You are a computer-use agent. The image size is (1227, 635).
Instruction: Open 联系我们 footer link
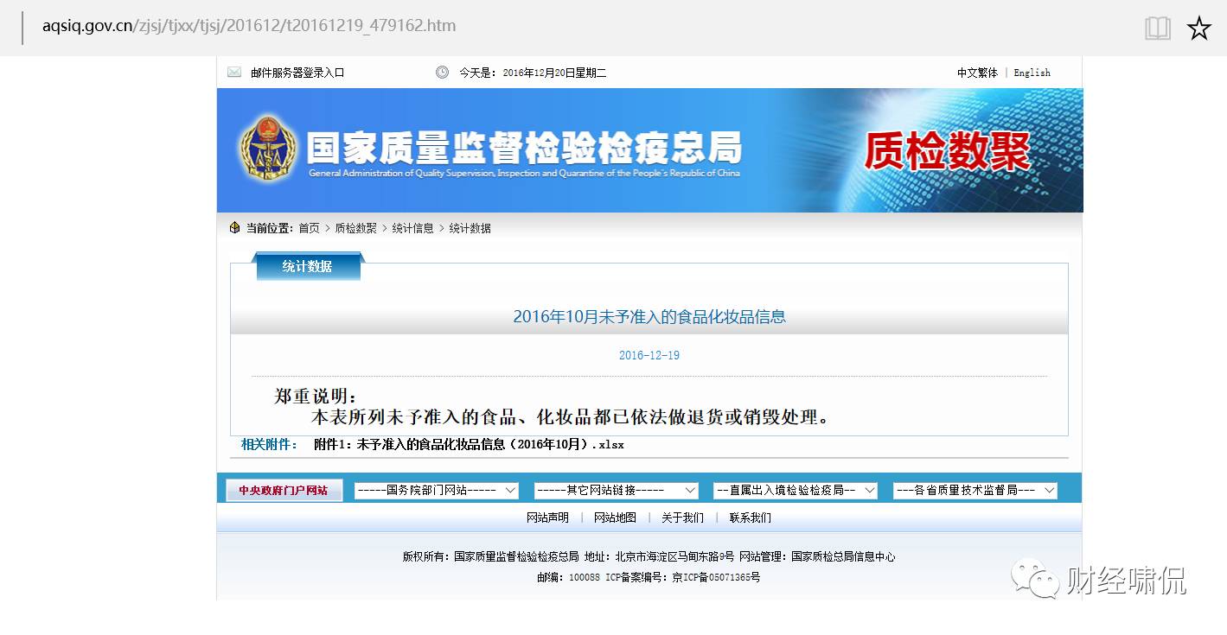[751, 518]
